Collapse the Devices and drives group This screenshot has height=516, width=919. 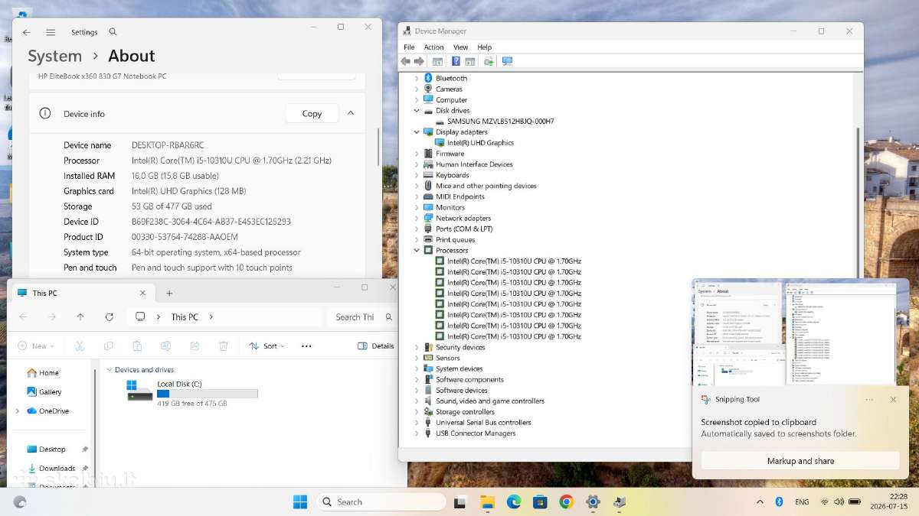(x=109, y=370)
